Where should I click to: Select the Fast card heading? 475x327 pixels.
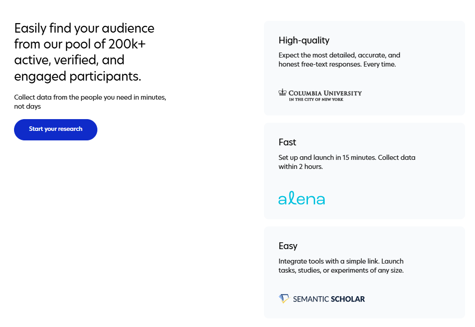pyautogui.click(x=287, y=142)
